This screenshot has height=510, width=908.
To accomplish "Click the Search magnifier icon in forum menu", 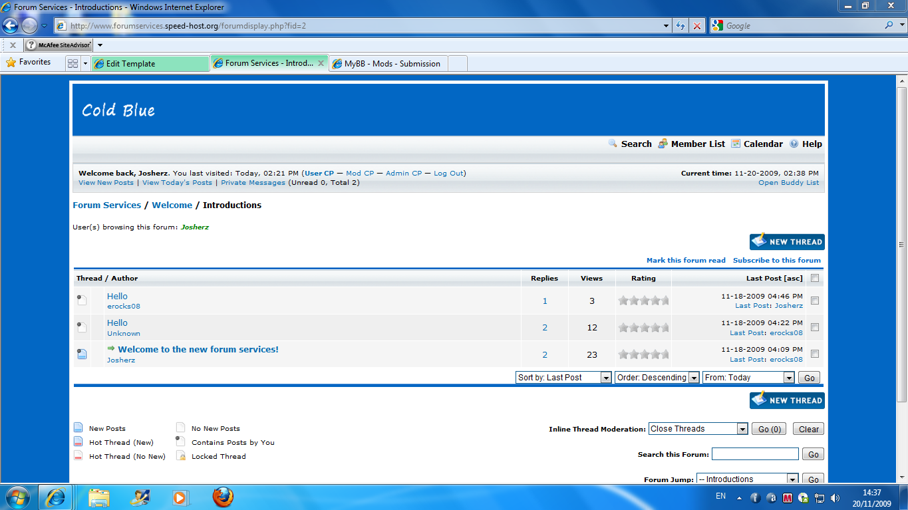I will tap(613, 144).
